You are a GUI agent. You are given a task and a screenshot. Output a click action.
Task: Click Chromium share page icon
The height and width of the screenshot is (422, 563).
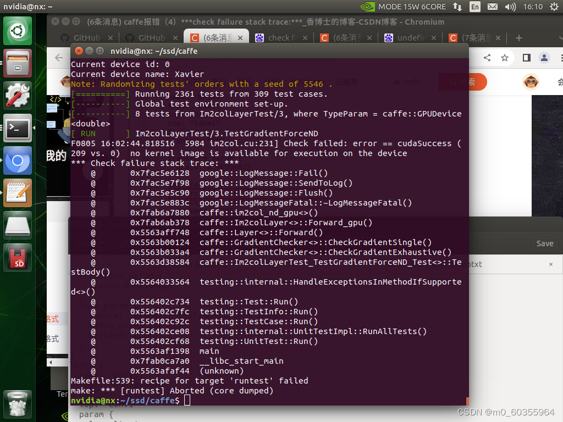[x=487, y=57]
